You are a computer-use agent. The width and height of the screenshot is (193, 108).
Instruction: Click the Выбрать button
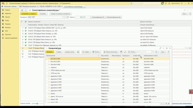tap(49, 52)
